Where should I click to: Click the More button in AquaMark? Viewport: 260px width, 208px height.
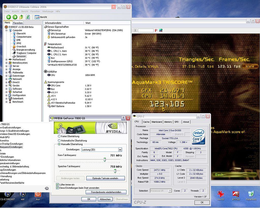[250, 66]
